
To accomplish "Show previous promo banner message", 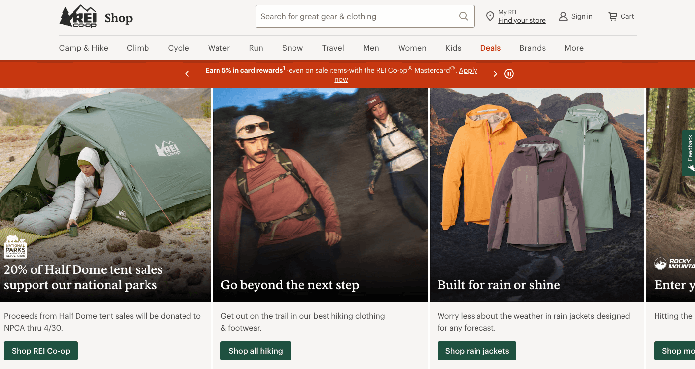I will [x=187, y=74].
